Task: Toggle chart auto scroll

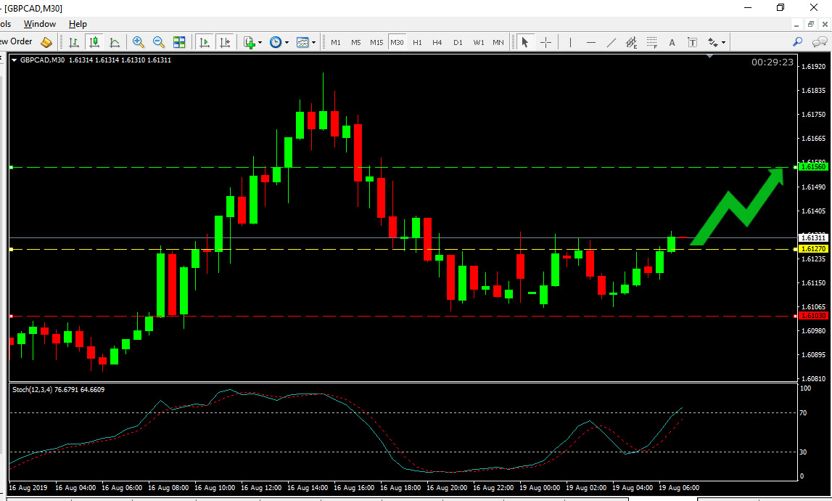Action: pos(204,42)
